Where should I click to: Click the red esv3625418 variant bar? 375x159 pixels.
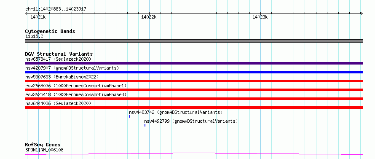(x=194, y=99)
